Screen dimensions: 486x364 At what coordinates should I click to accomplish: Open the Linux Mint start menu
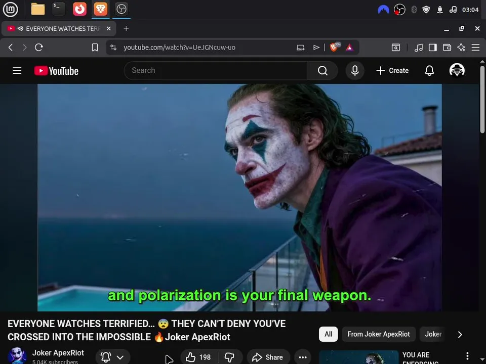pos(10,9)
